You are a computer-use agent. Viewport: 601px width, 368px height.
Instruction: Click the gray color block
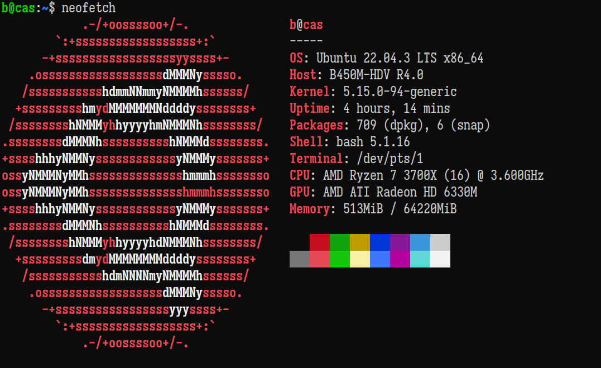pos(300,259)
